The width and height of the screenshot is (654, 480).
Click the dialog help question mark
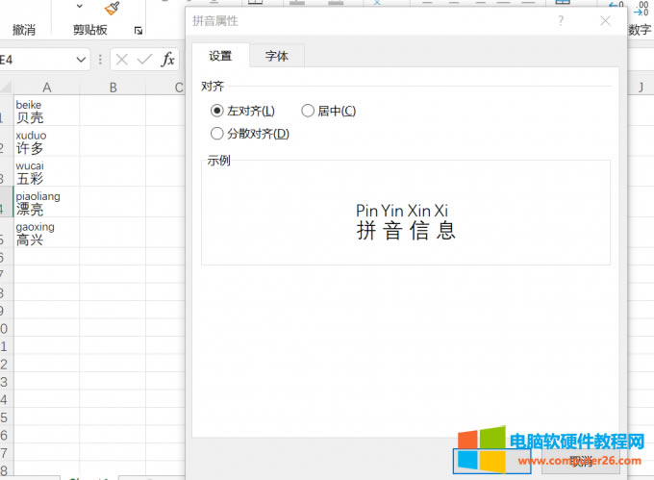[x=561, y=20]
